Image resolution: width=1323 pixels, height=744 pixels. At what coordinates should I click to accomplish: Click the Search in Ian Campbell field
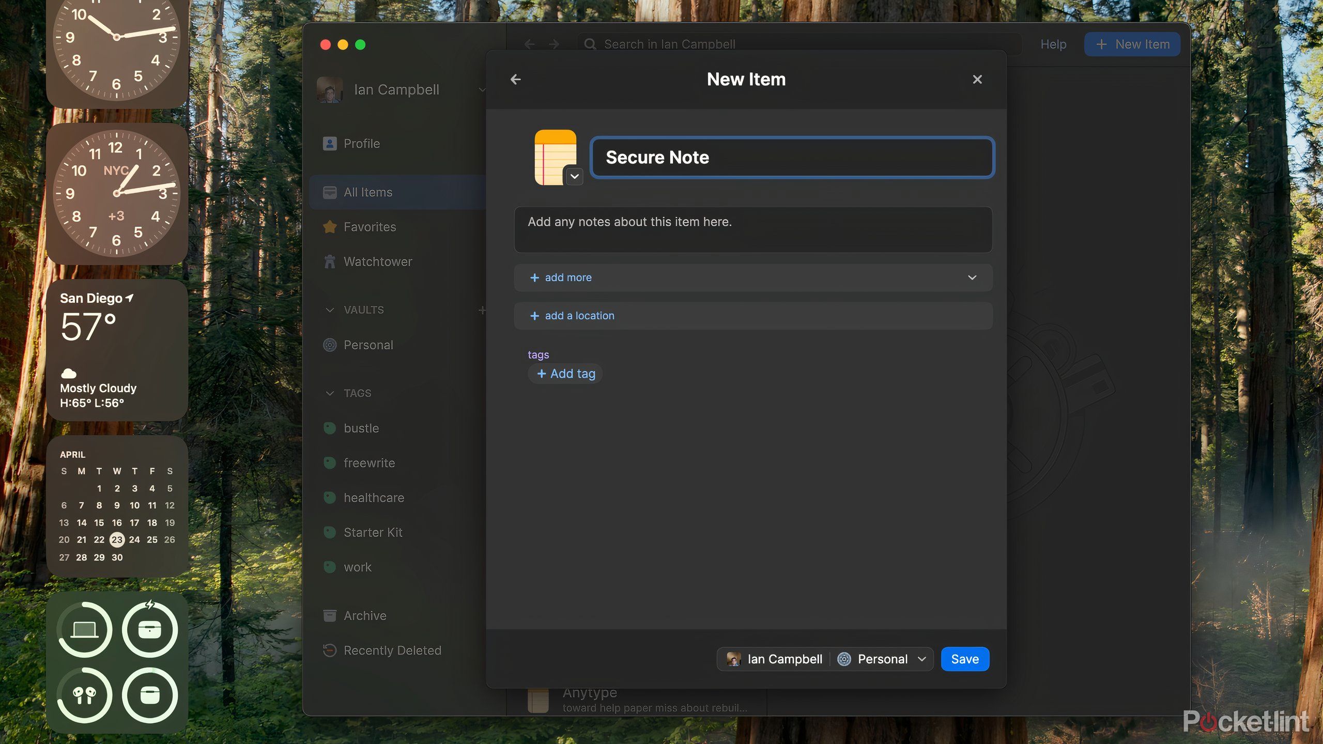[x=799, y=44]
